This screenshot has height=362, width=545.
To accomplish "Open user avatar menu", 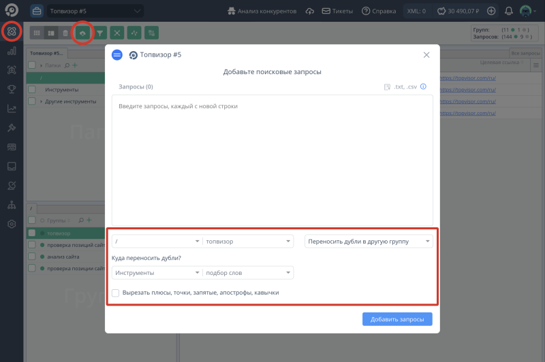I will pyautogui.click(x=527, y=11).
